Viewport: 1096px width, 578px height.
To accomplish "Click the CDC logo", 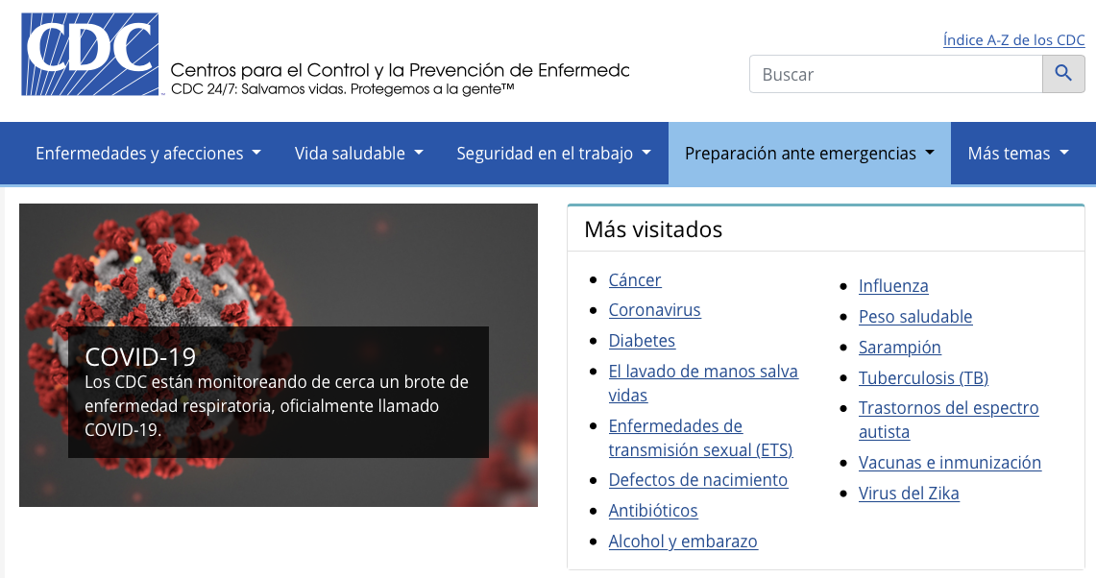I will click(90, 54).
